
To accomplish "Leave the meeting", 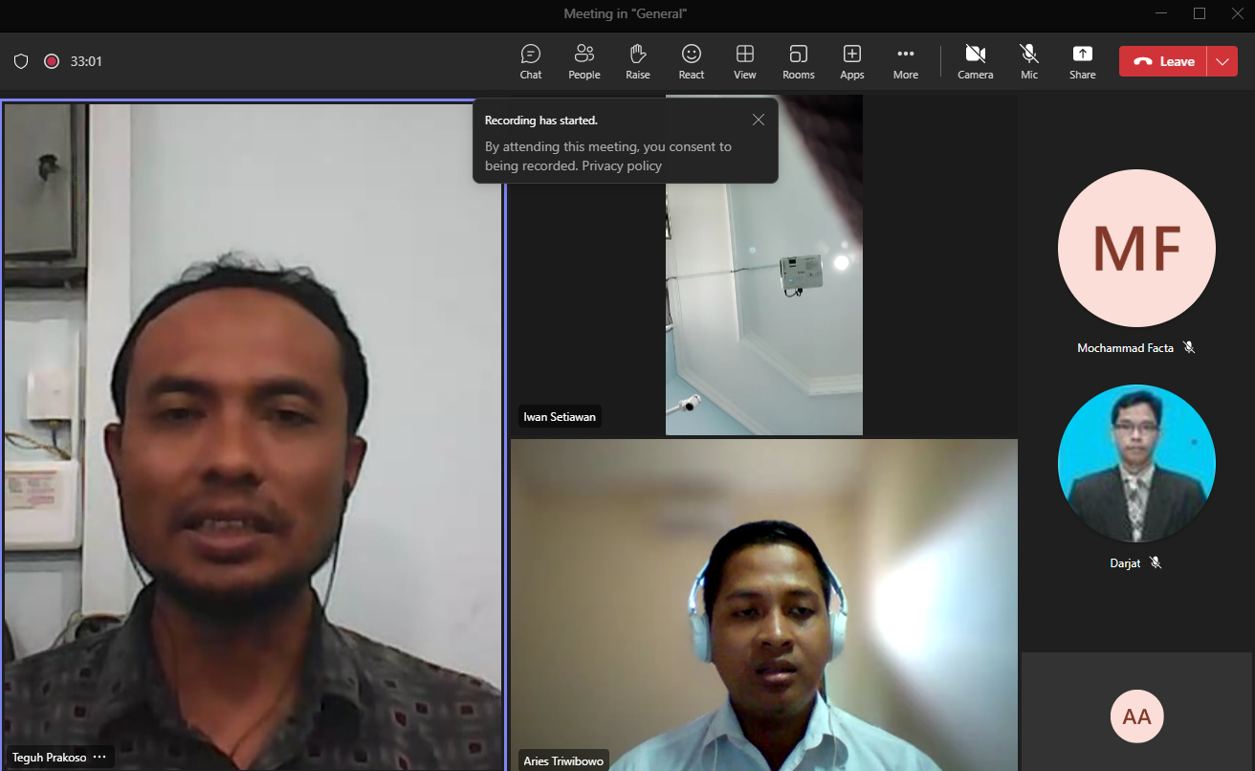I will (x=1163, y=61).
